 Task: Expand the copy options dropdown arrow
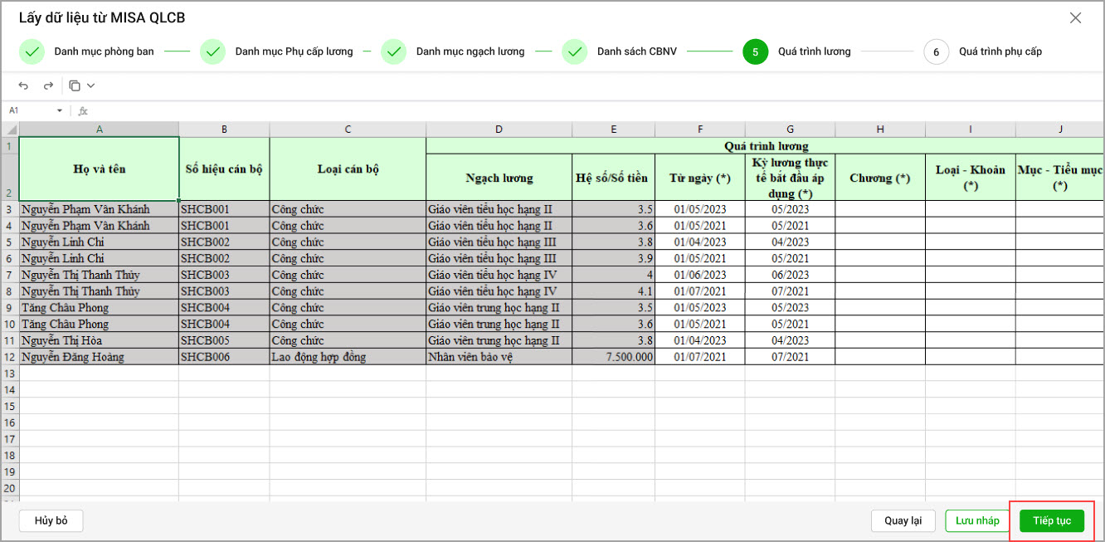pos(90,85)
